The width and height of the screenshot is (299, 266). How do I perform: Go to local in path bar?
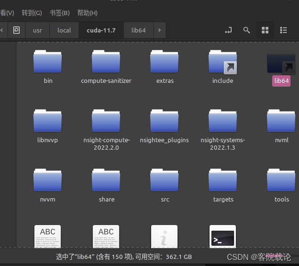tap(64, 30)
